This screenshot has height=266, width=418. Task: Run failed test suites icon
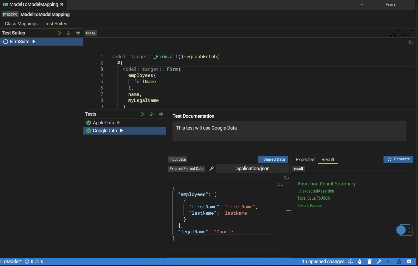69,33
